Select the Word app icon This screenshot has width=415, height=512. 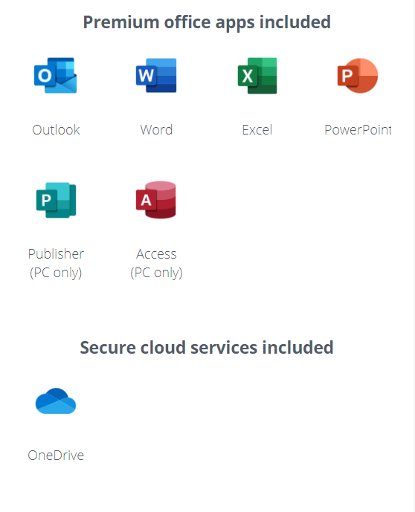point(156,76)
